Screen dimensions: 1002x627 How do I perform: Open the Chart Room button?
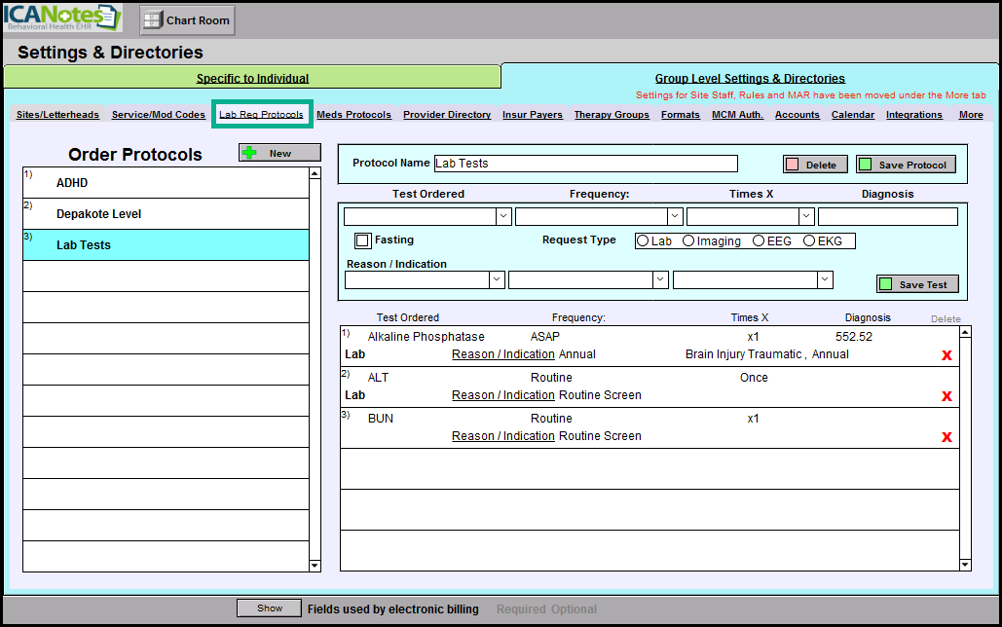(187, 20)
